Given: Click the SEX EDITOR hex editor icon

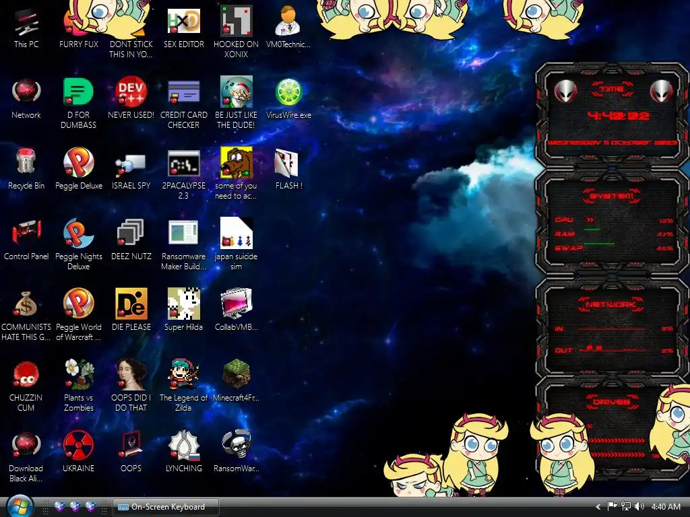Looking at the screenshot, I should [x=183, y=22].
